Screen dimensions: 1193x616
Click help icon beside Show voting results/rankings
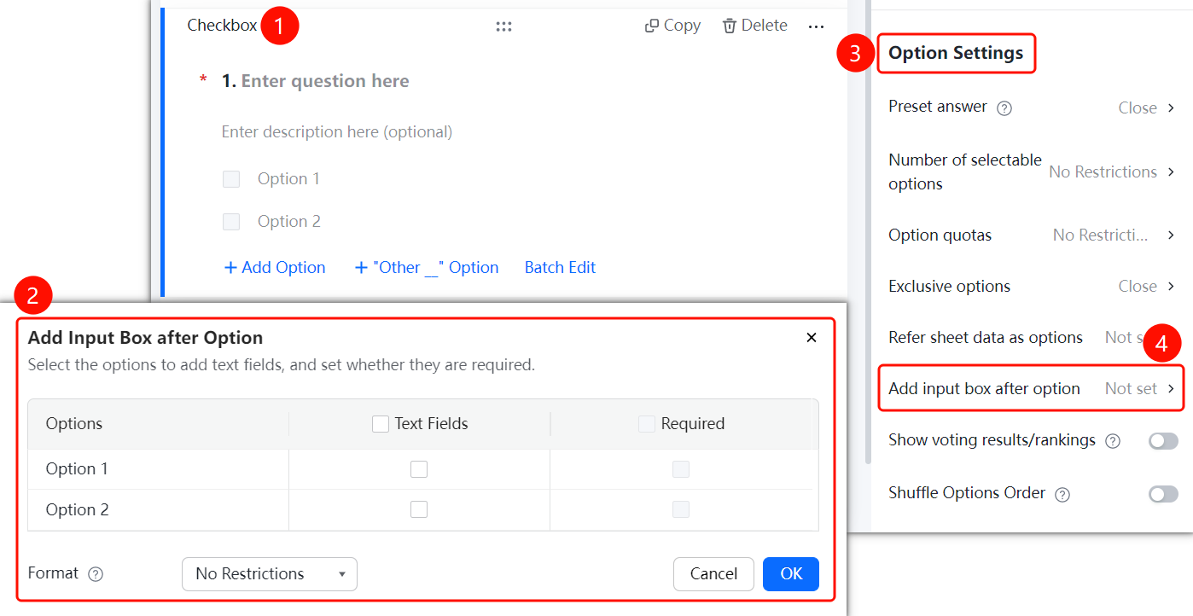coord(1113,441)
